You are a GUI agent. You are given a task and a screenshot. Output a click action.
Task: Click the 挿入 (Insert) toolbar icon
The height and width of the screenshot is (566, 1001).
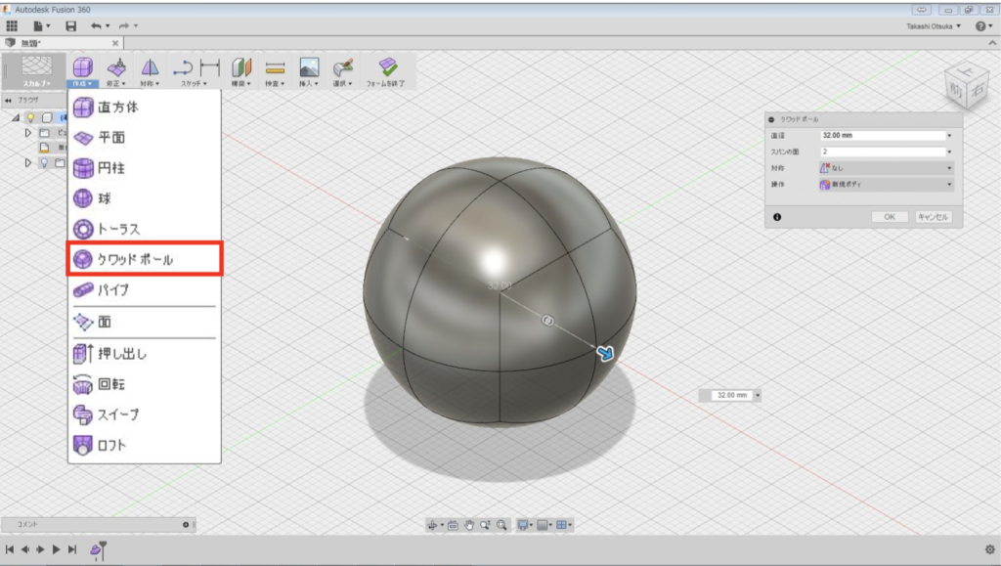tap(308, 70)
